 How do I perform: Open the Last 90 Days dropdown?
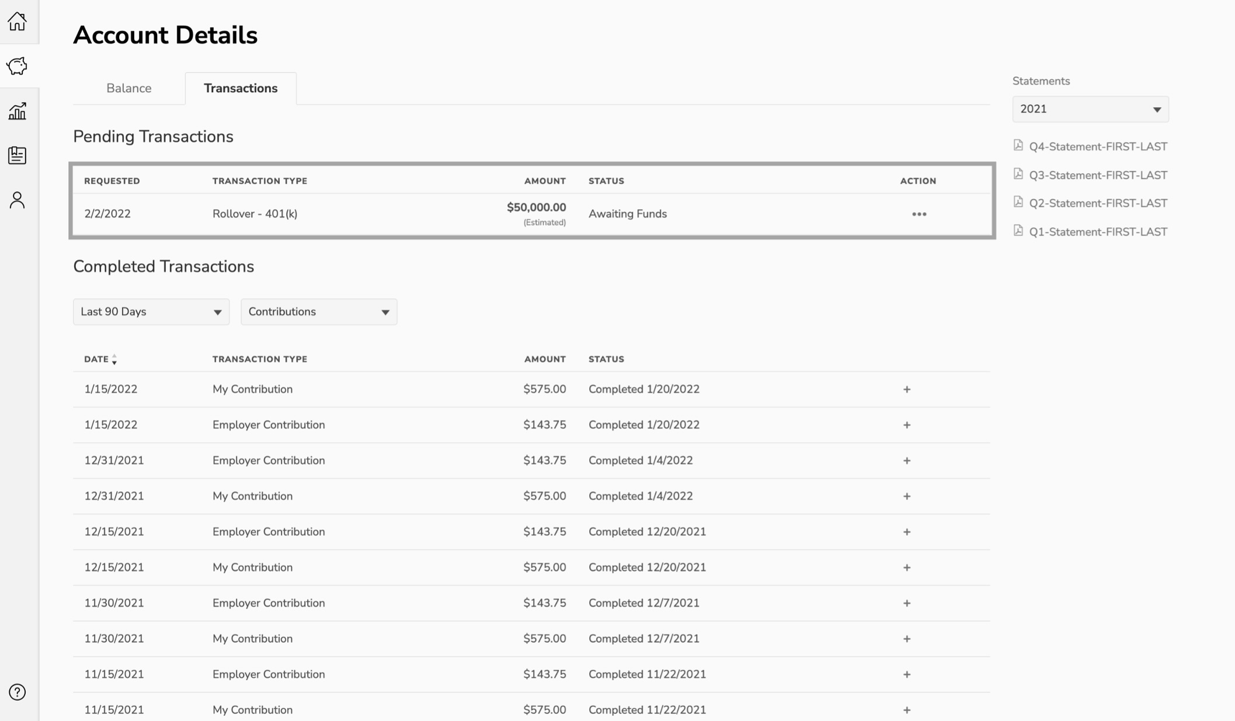pos(151,311)
